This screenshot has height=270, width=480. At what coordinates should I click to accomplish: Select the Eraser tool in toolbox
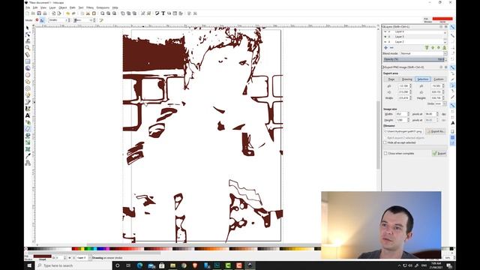coord(28,129)
